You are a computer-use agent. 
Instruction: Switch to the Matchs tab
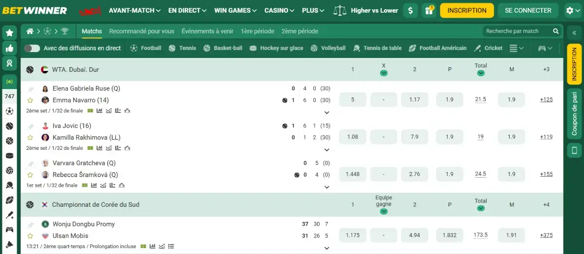(x=92, y=31)
